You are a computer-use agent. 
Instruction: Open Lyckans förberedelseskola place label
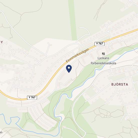click(x=103, y=60)
